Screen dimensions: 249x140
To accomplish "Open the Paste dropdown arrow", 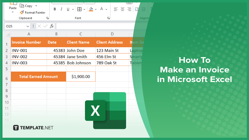I will pos(13,12).
